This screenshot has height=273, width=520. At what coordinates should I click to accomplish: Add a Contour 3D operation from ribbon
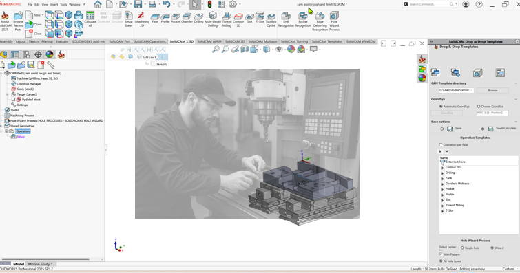[238, 19]
